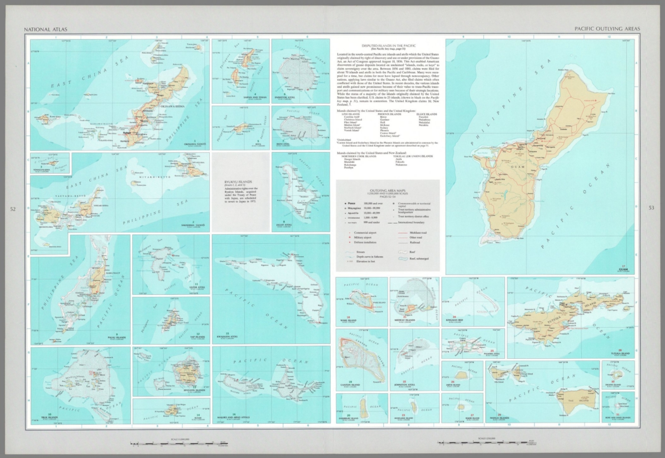Click the Outlying Area Maps legend box
The image size is (665, 458).
[388, 226]
